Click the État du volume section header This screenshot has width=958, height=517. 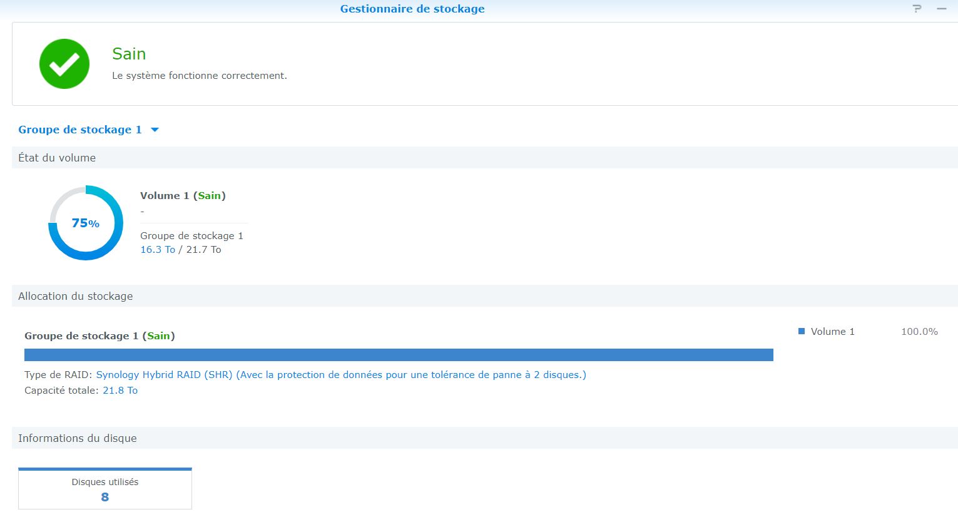485,158
